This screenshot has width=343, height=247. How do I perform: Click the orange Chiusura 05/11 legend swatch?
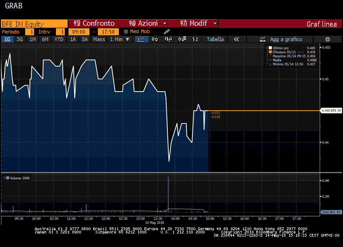270,52
